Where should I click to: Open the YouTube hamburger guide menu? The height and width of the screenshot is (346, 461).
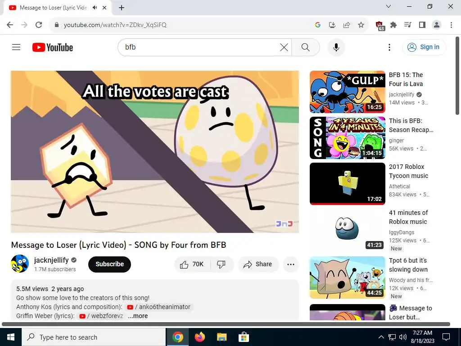16,47
